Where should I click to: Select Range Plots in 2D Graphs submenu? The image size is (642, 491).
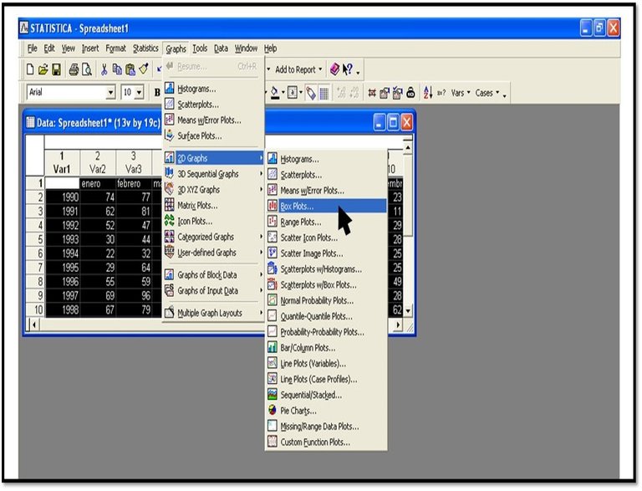(x=326, y=222)
